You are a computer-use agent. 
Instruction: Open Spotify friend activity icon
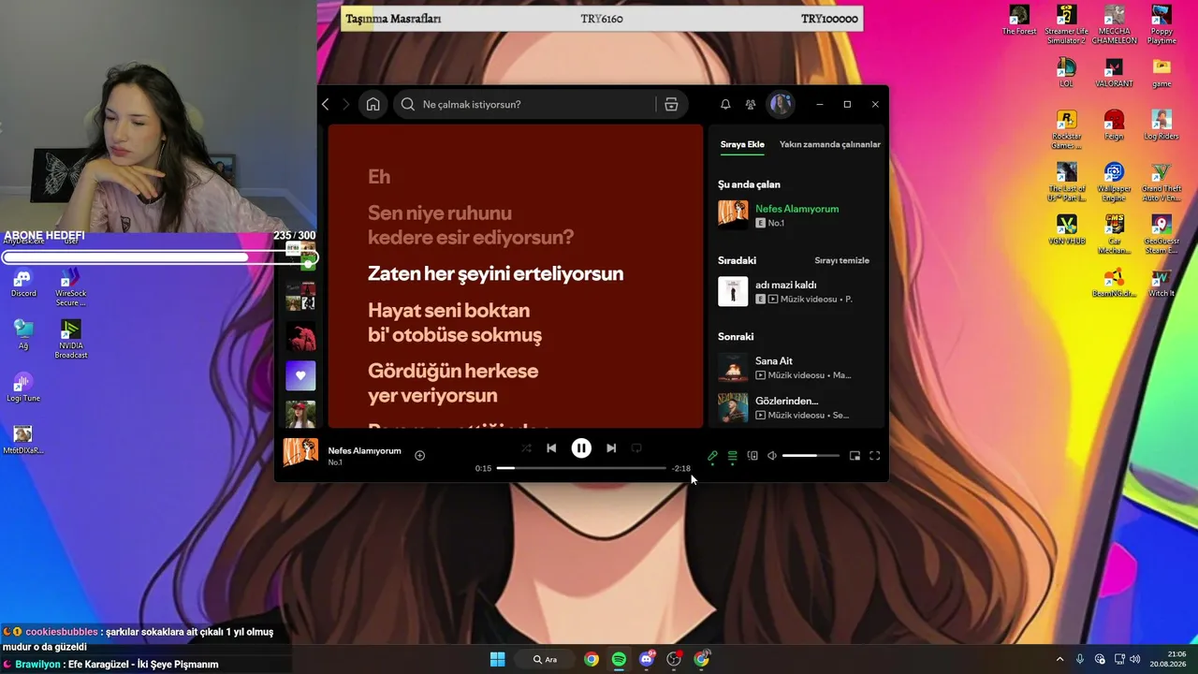click(x=751, y=105)
